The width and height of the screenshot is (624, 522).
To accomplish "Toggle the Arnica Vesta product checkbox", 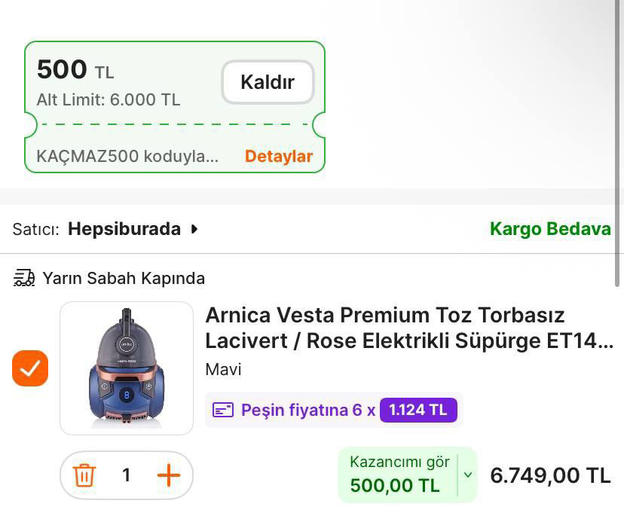I will (30, 368).
